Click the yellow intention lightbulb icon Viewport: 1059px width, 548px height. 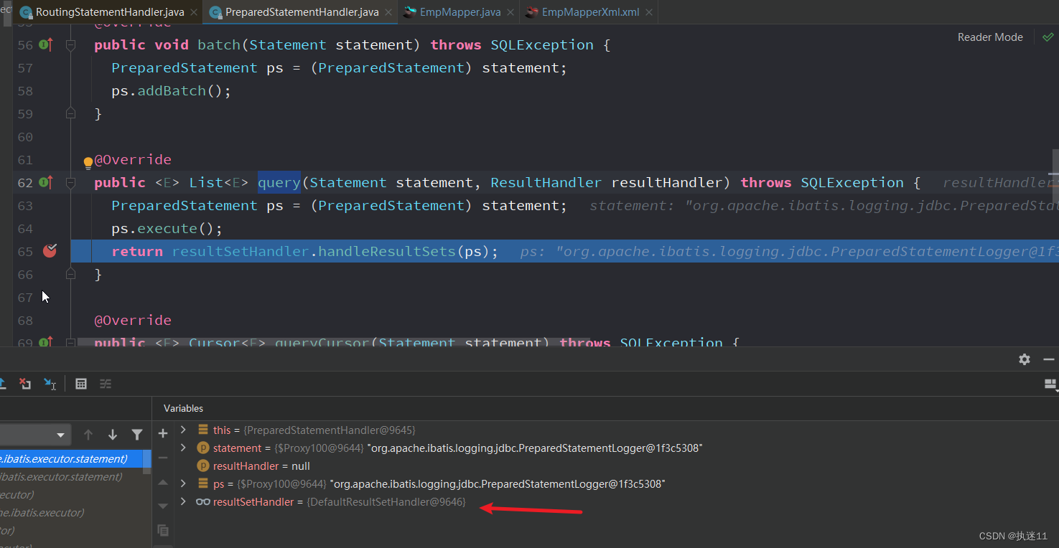coord(88,163)
